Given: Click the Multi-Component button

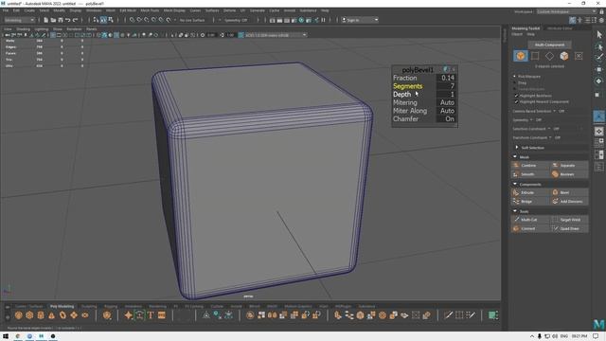Looking at the screenshot, I should point(549,45).
